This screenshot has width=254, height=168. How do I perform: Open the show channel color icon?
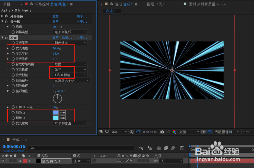click(174, 132)
